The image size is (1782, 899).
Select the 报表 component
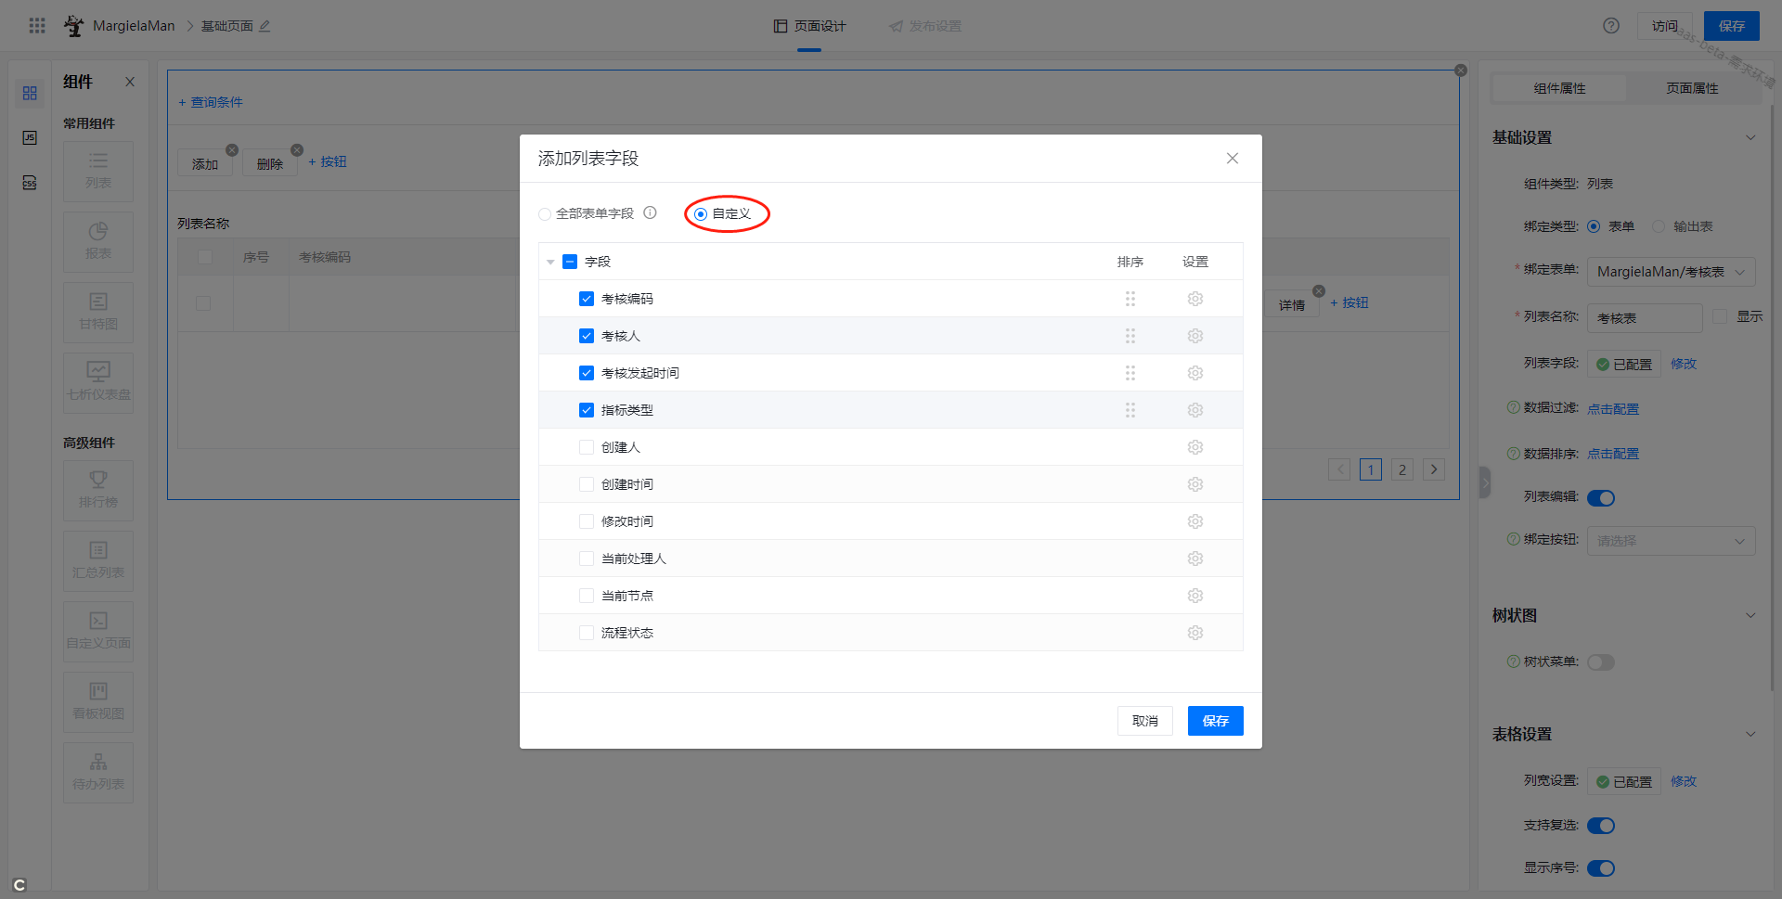tap(98, 242)
